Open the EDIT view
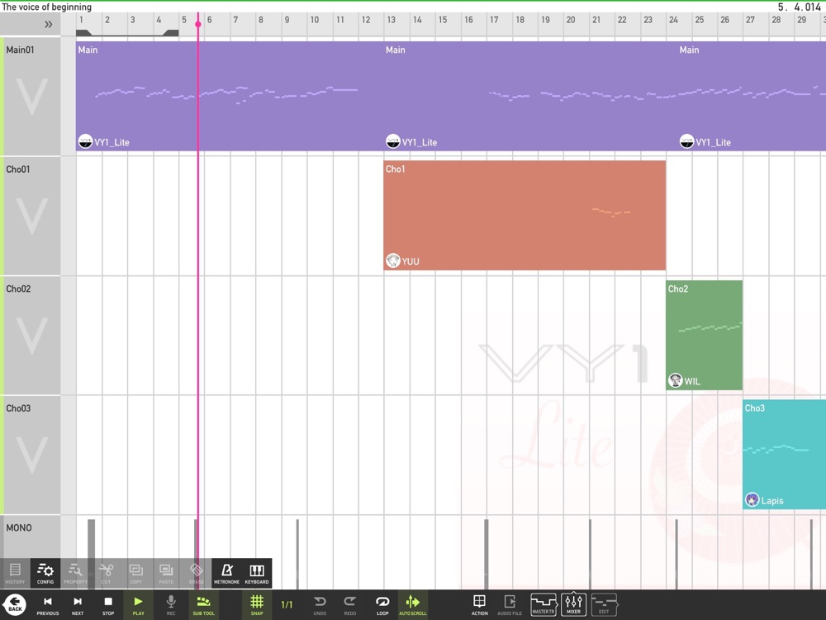The height and width of the screenshot is (620, 826). [604, 604]
